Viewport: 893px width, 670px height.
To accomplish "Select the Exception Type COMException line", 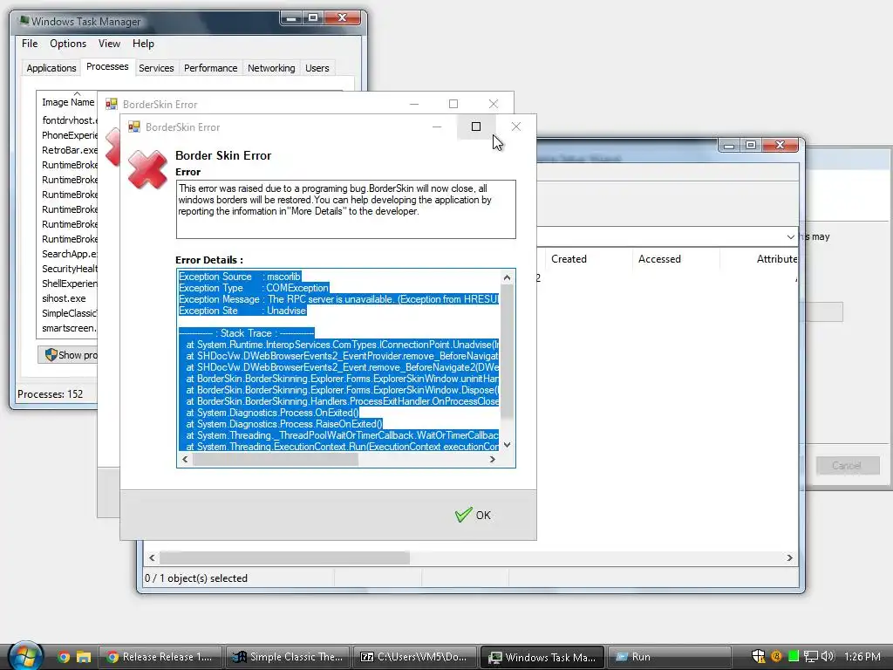I will [254, 288].
